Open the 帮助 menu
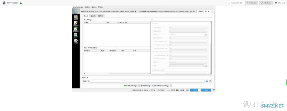The height and width of the screenshot is (111, 287). click(100, 7)
